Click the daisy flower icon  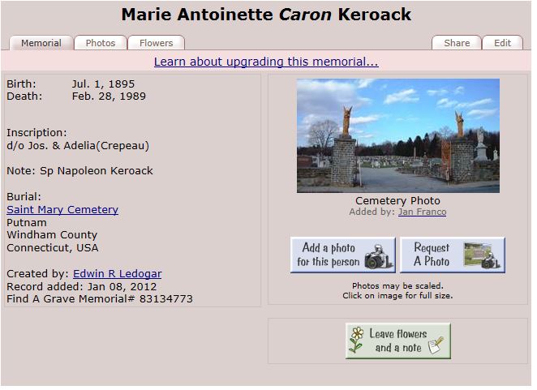357,340
